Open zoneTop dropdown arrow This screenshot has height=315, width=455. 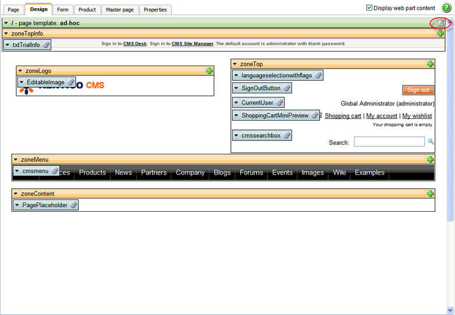[235, 64]
